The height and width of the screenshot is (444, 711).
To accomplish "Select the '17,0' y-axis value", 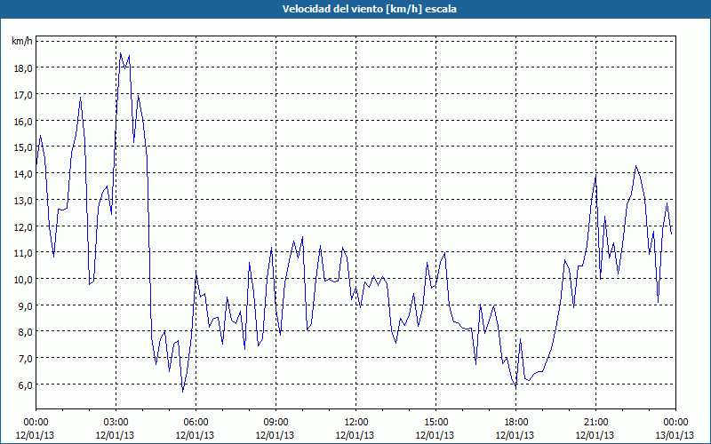I will point(23,95).
